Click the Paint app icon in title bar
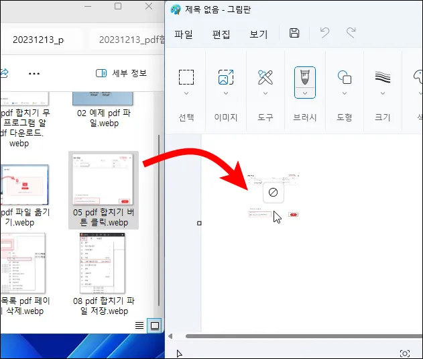Viewport: 423px width, 359px height. point(176,9)
